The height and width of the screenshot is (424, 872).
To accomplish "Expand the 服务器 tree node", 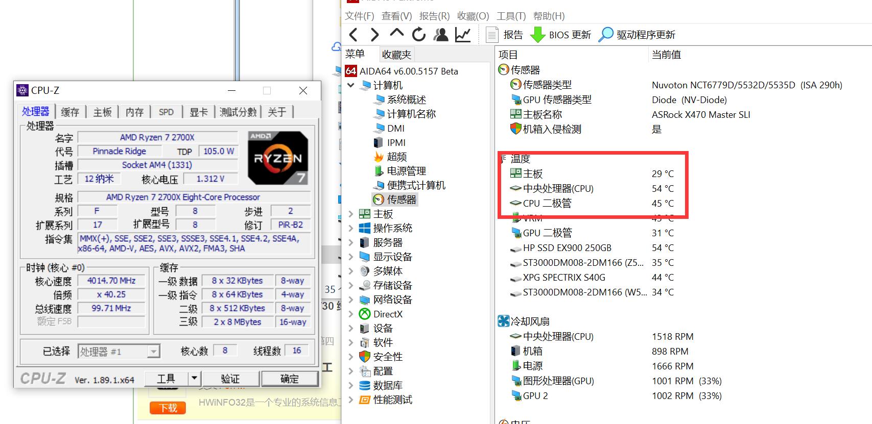I will (x=351, y=242).
